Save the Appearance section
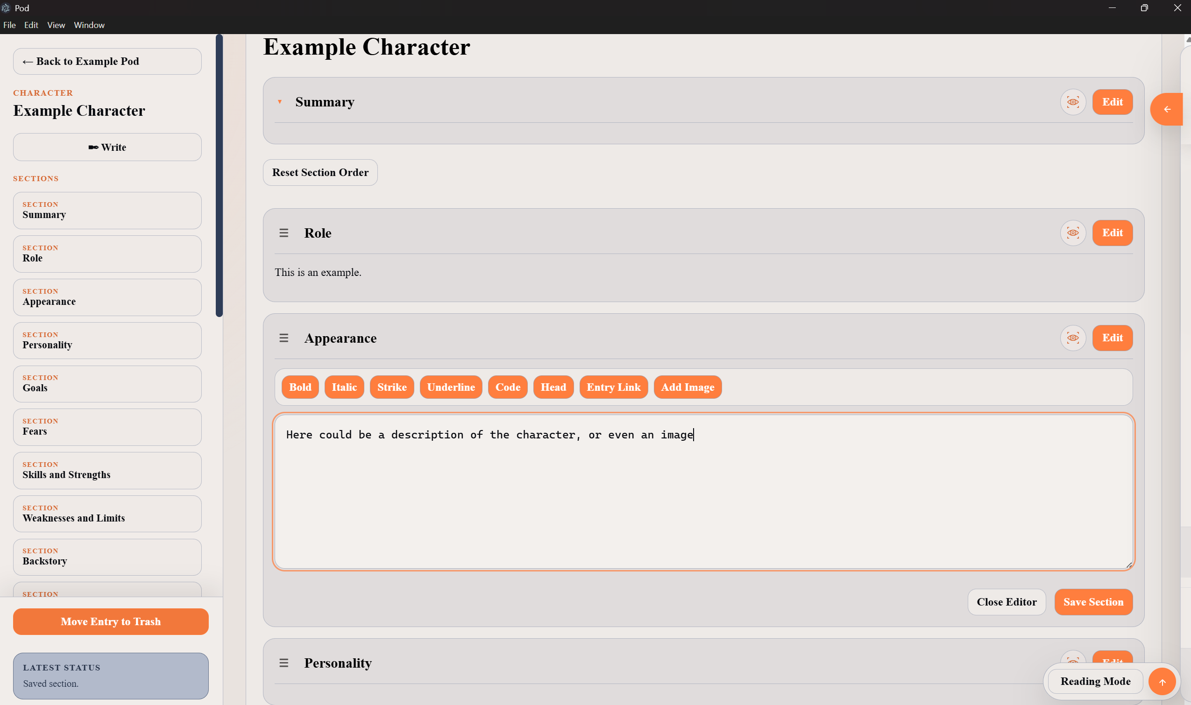The width and height of the screenshot is (1191, 705). click(x=1093, y=602)
